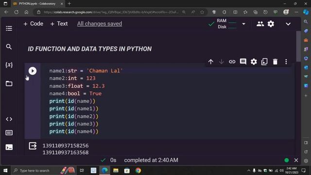Go to browser home page
This screenshot has height=175, width=311.
[x=26, y=12]
